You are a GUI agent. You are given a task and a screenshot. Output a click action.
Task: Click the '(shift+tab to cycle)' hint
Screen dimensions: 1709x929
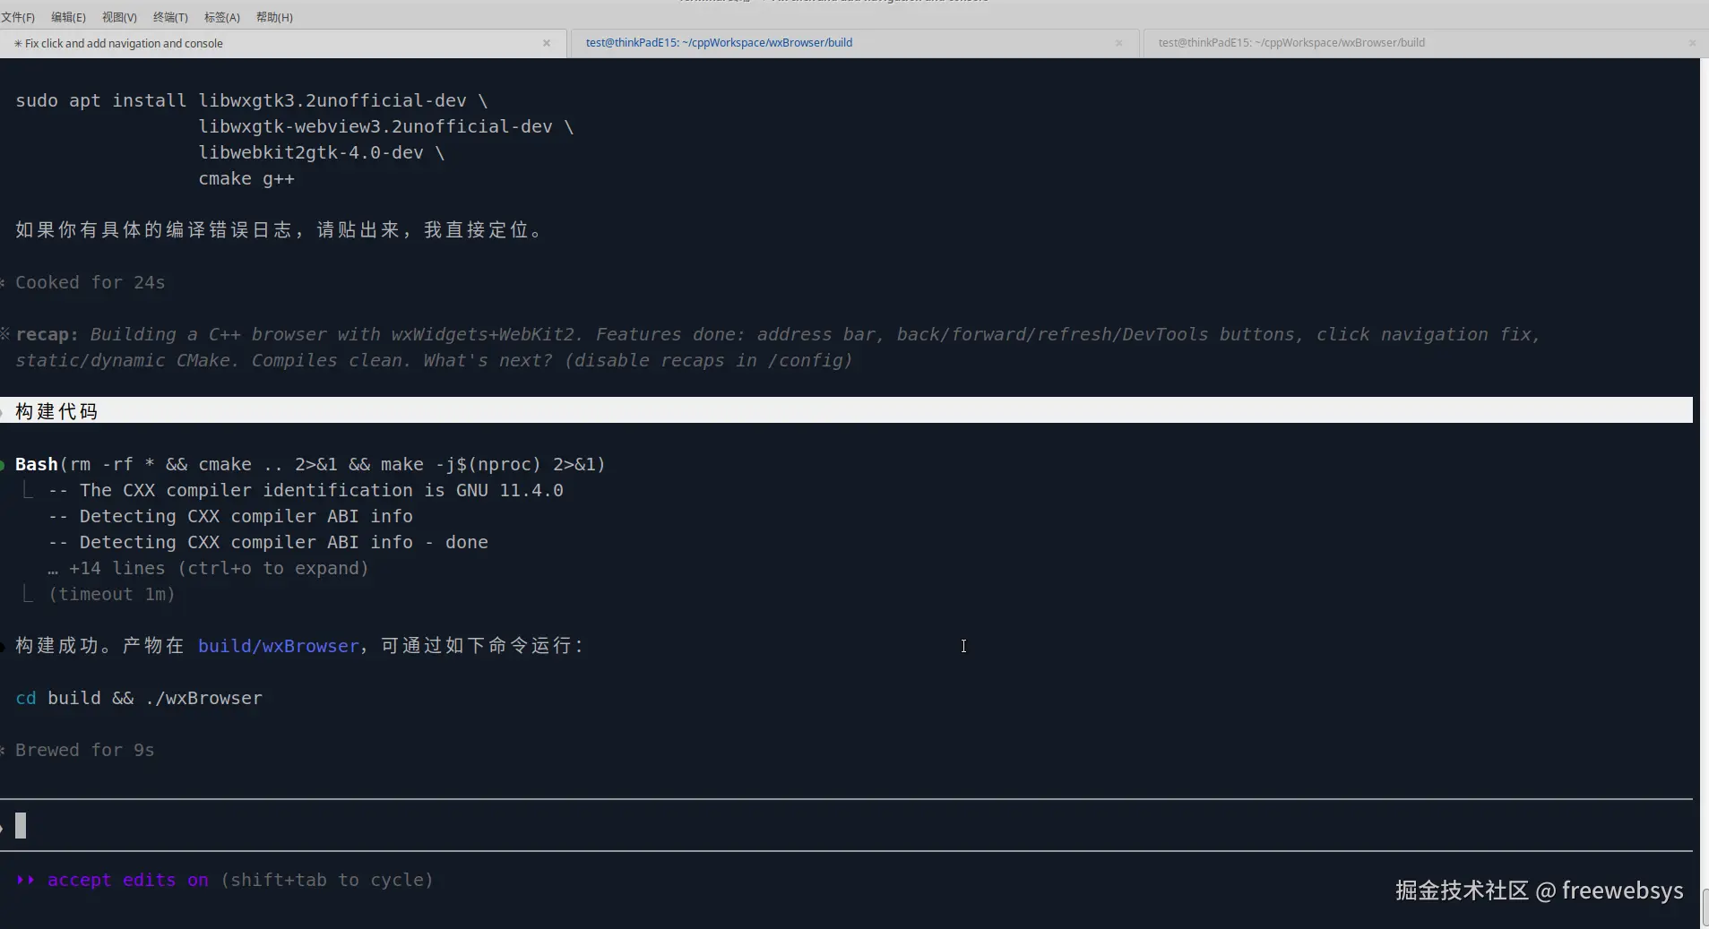[327, 880]
